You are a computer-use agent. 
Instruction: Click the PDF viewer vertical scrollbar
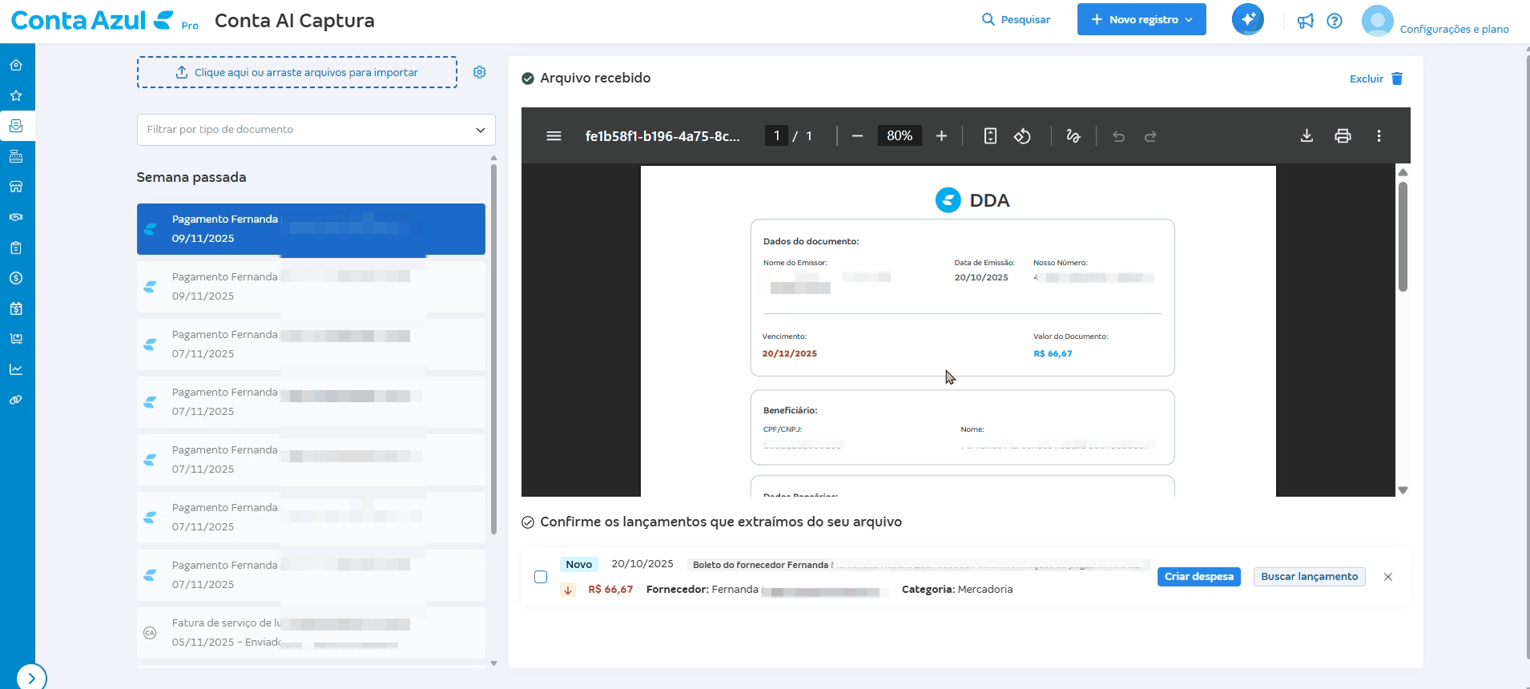click(1403, 237)
